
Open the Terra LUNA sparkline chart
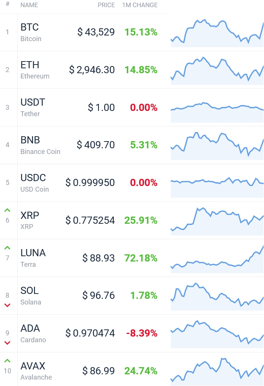[x=217, y=259]
